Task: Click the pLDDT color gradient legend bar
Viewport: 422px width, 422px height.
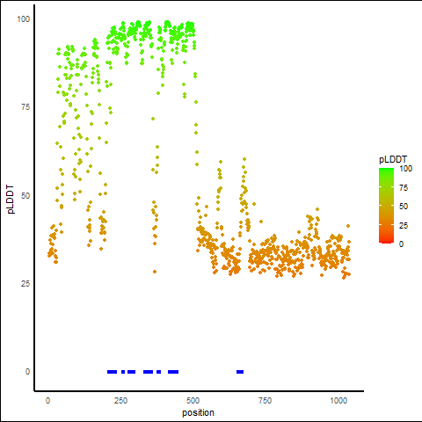Action: click(x=386, y=206)
